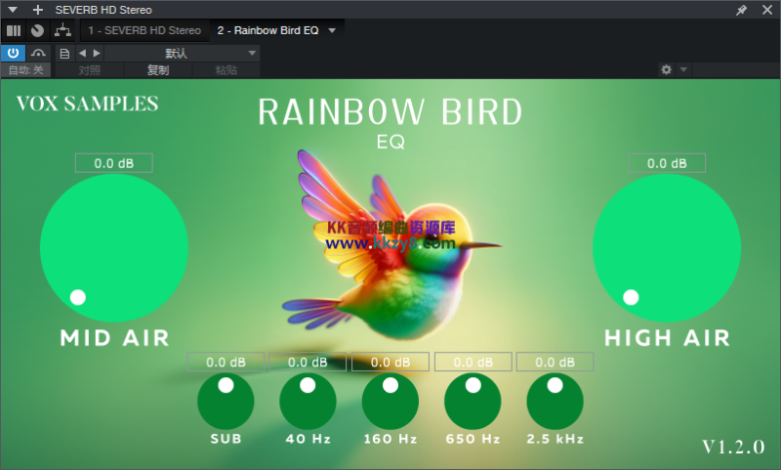Click the V1.2.0 version label
781x470 pixels.
[733, 447]
